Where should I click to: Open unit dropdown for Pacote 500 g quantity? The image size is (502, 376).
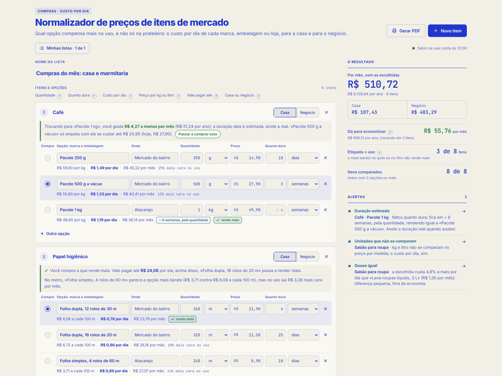click(x=217, y=184)
